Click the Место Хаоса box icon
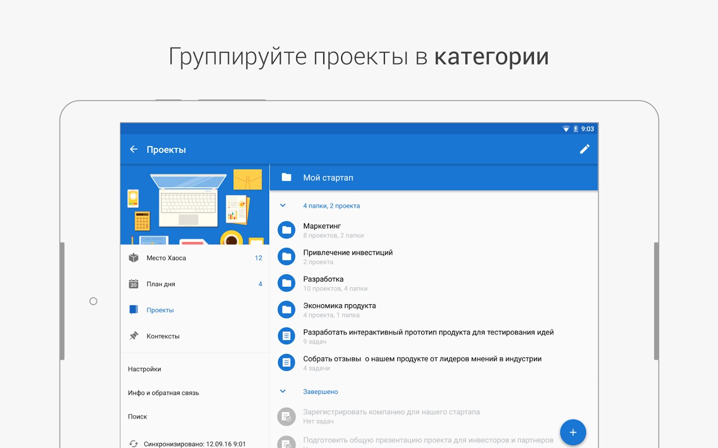This screenshot has width=718, height=448. pos(134,258)
